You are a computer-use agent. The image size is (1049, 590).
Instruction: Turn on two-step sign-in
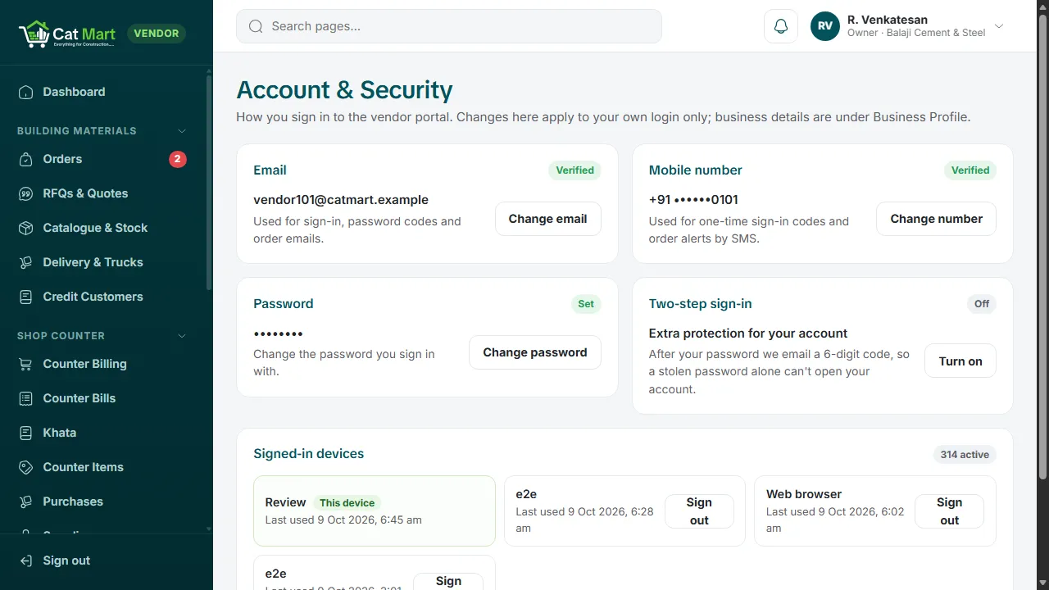click(x=960, y=361)
